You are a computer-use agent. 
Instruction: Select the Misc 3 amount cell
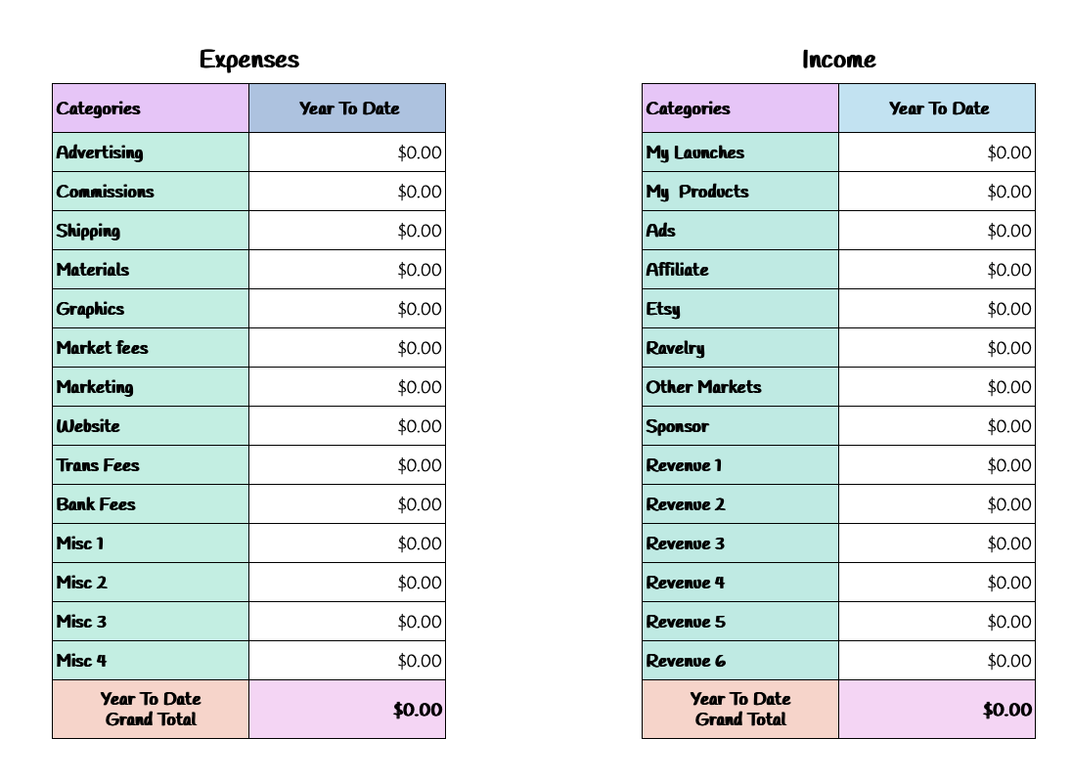tap(347, 622)
